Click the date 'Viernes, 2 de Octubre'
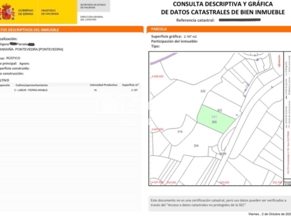This screenshot has width=291, height=218. point(270,214)
